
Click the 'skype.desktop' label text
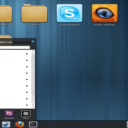(x=69, y=25)
